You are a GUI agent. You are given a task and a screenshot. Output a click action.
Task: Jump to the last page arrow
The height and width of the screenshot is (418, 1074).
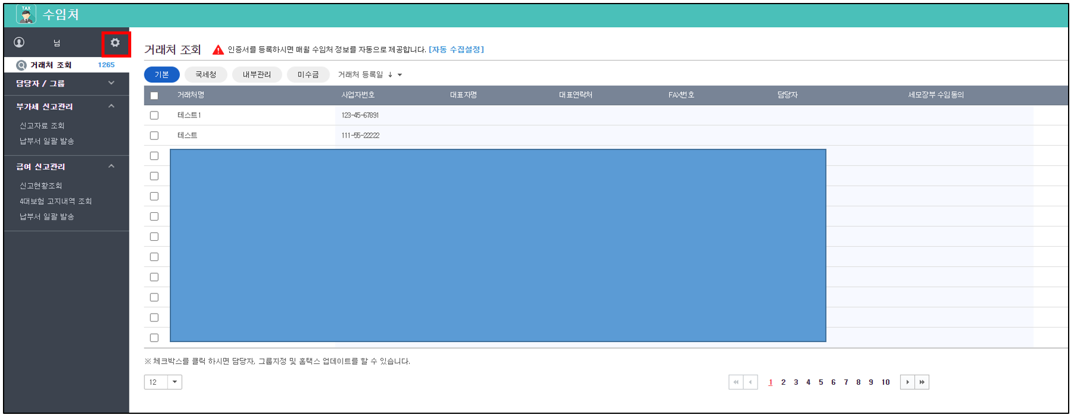922,382
